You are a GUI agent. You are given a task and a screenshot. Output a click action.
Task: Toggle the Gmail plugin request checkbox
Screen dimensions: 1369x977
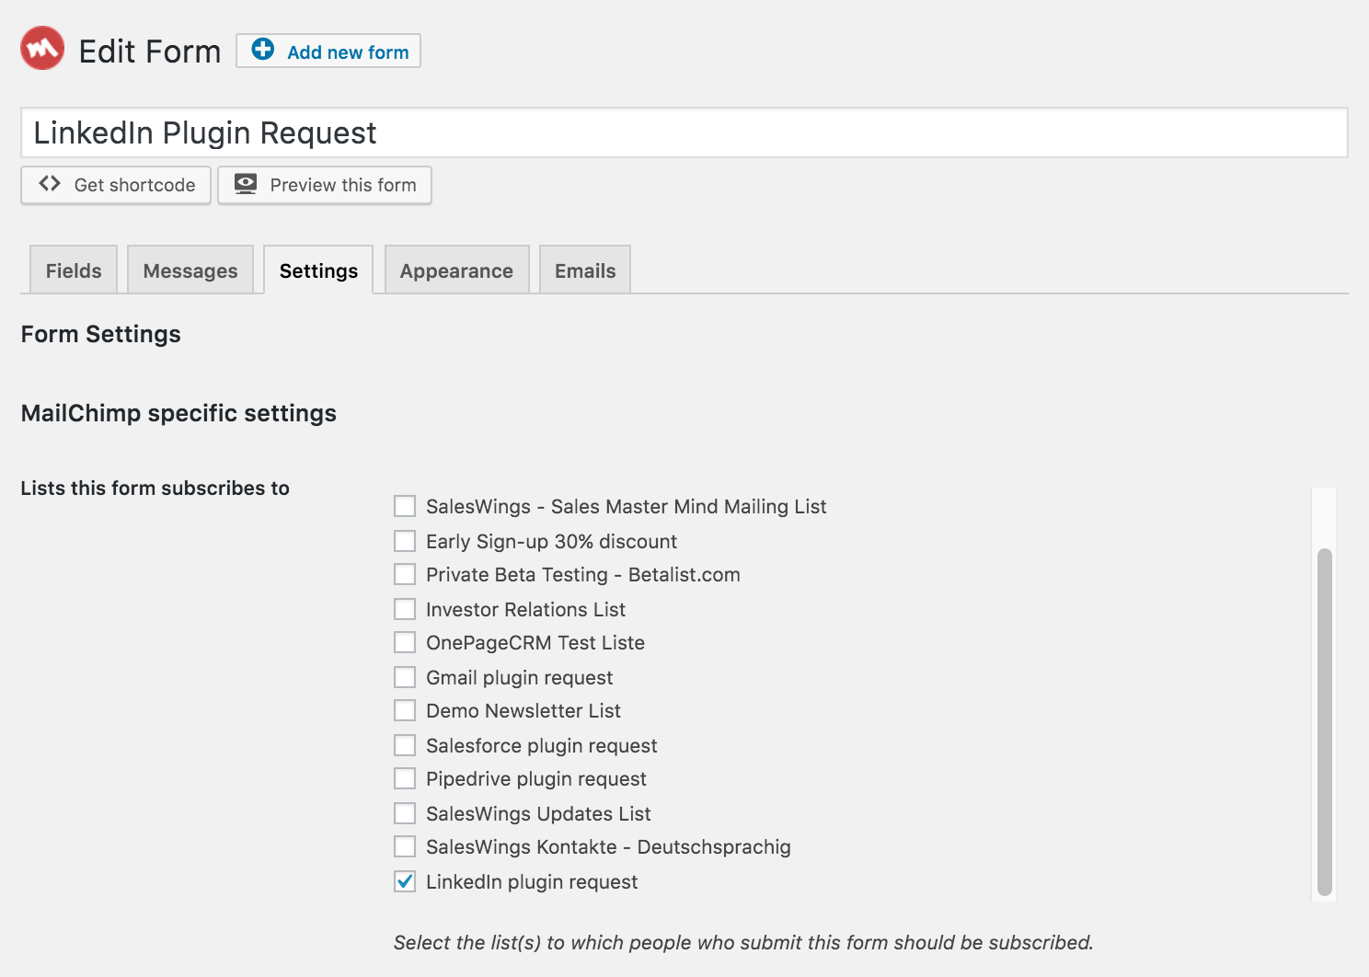click(x=405, y=677)
